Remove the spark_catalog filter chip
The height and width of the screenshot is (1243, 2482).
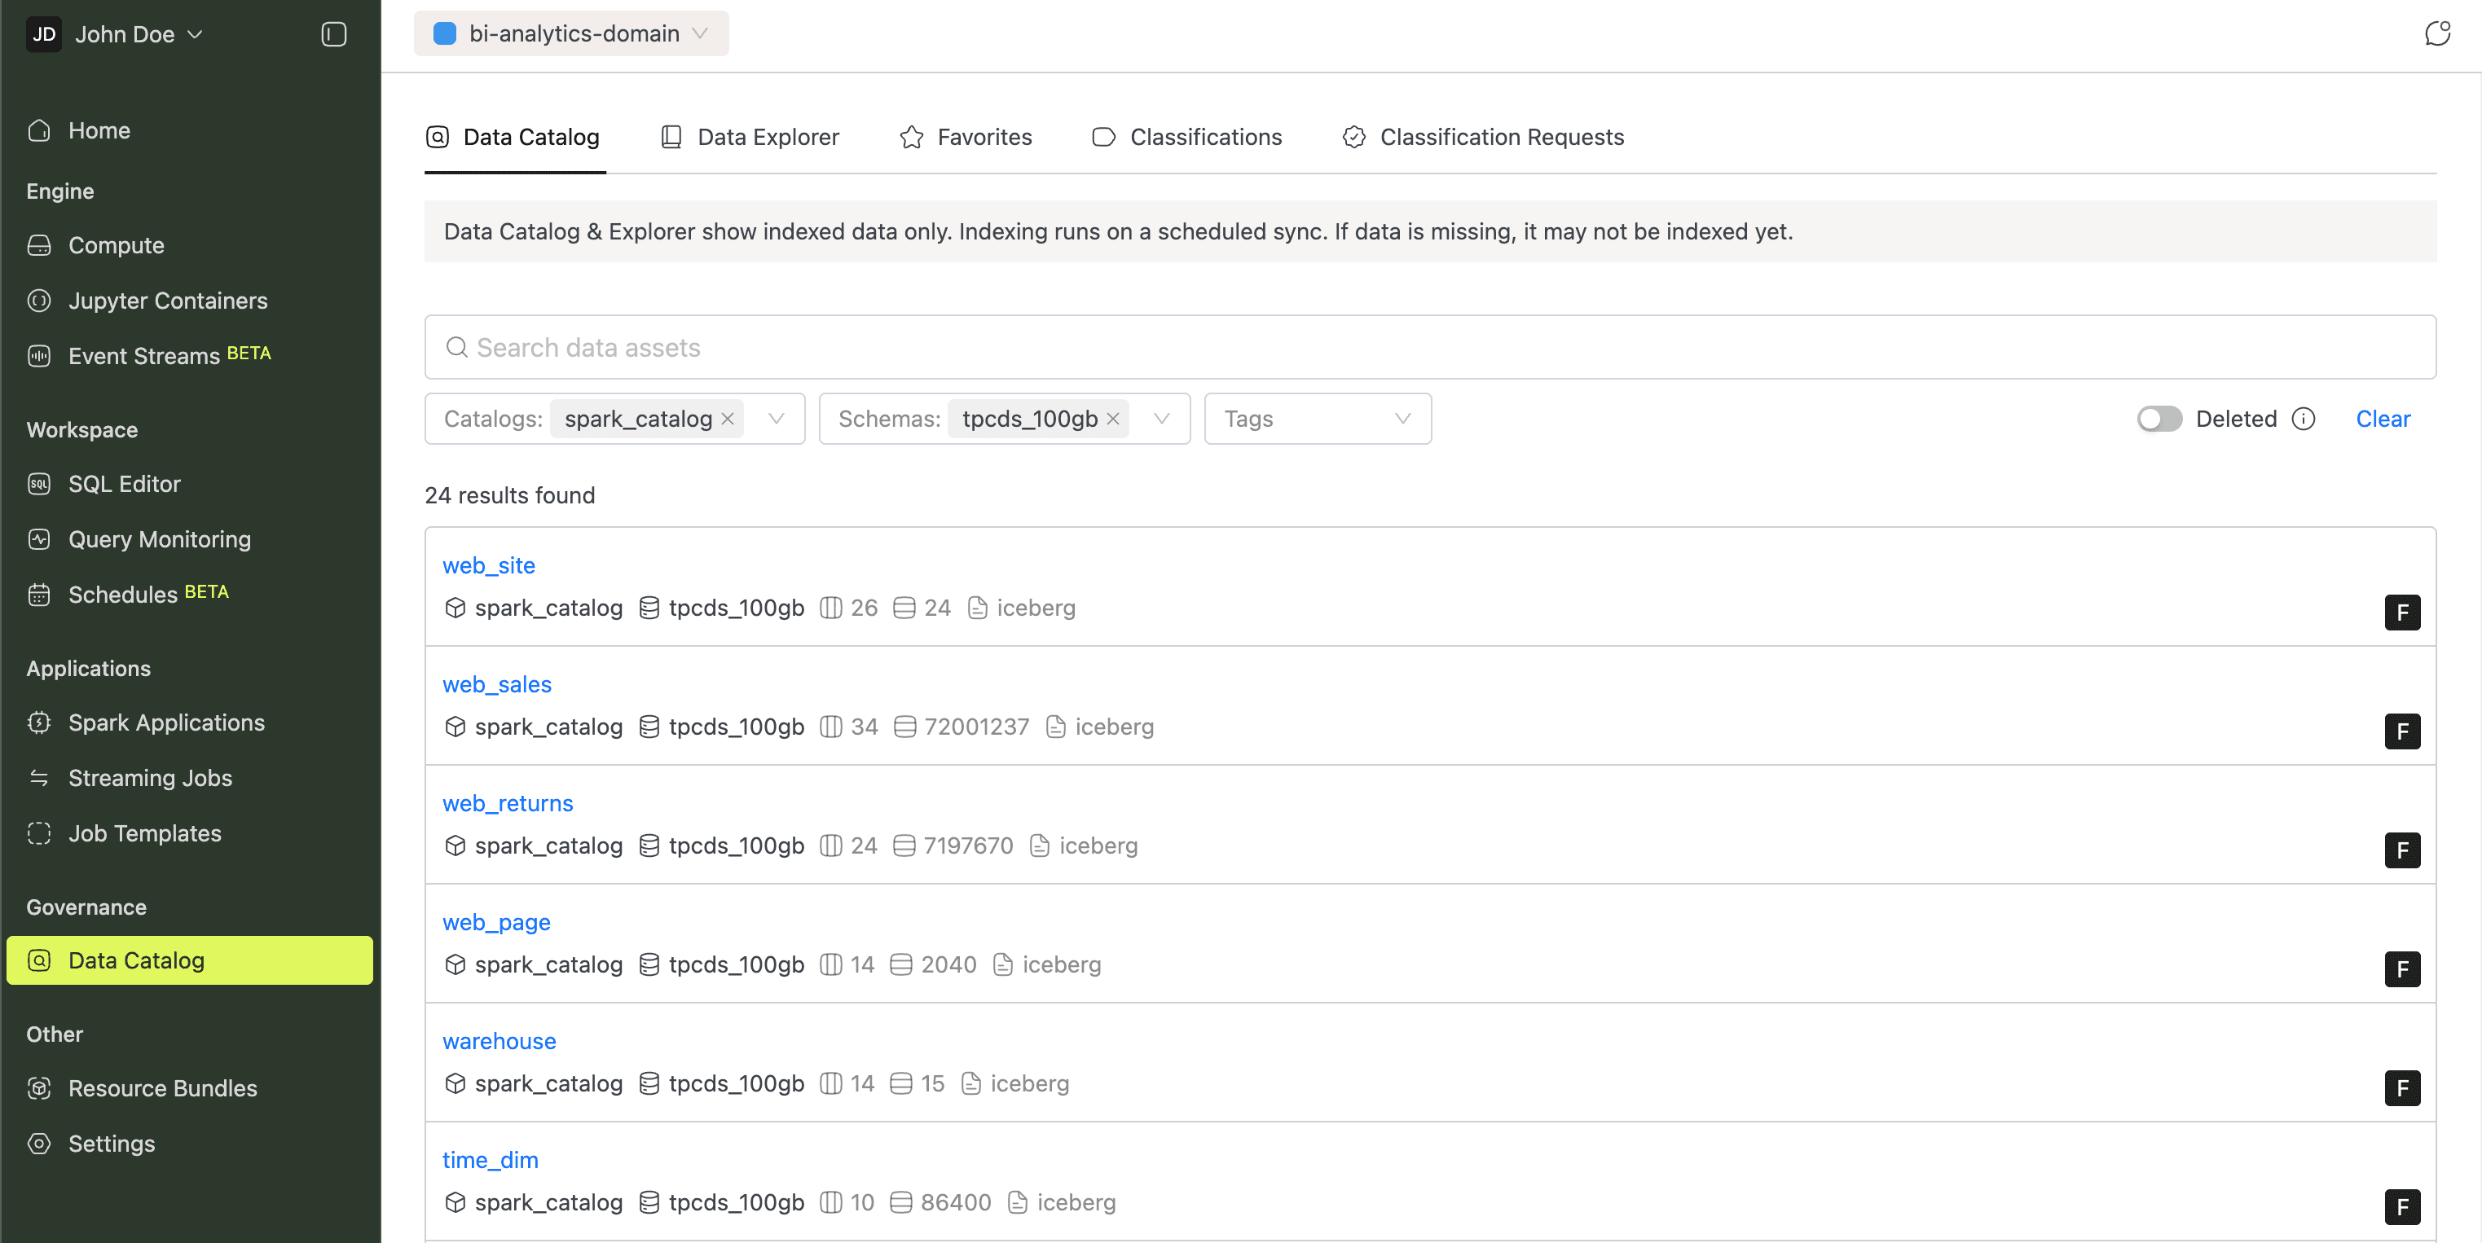(728, 418)
